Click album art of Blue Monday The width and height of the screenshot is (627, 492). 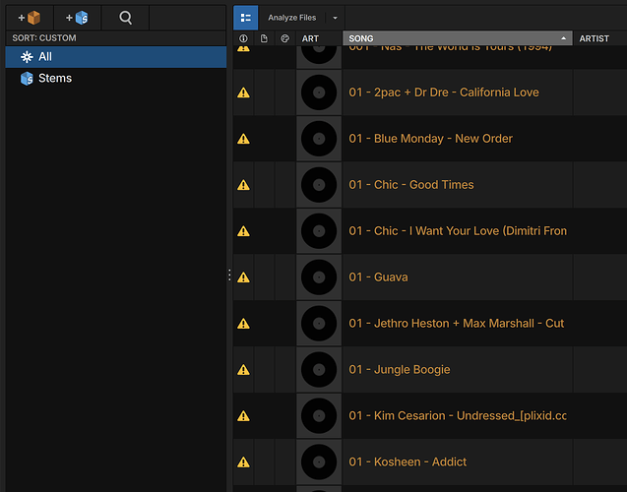319,139
